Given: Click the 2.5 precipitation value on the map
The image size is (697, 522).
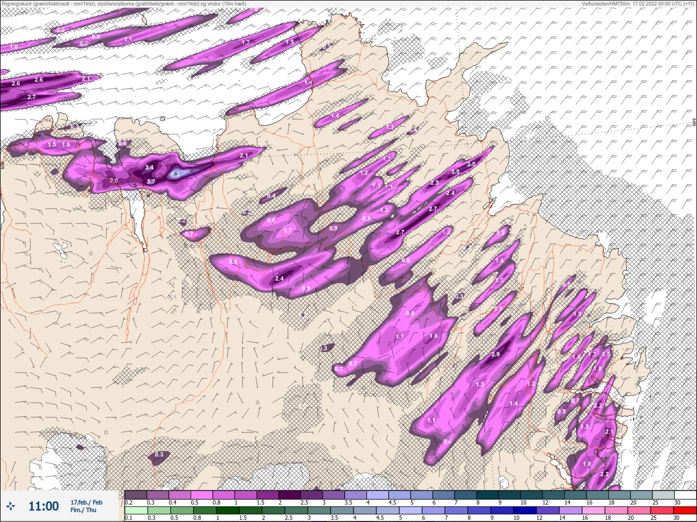Looking at the screenshot, I should 435,183.
